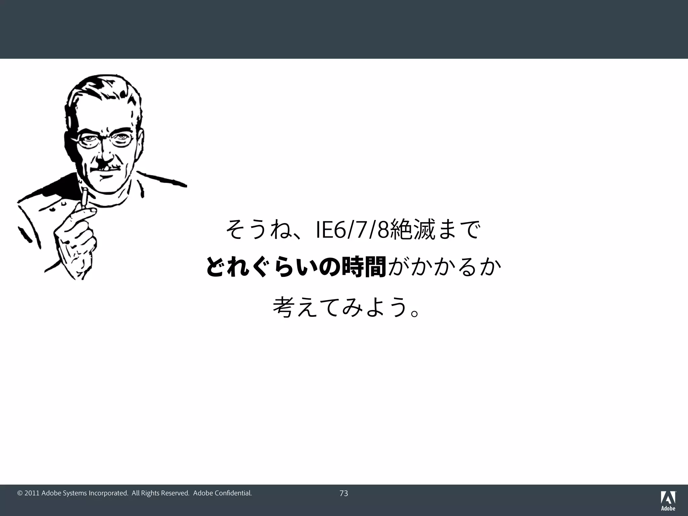Click the slide number 73
The height and width of the screenshot is (516, 688).
[344, 493]
